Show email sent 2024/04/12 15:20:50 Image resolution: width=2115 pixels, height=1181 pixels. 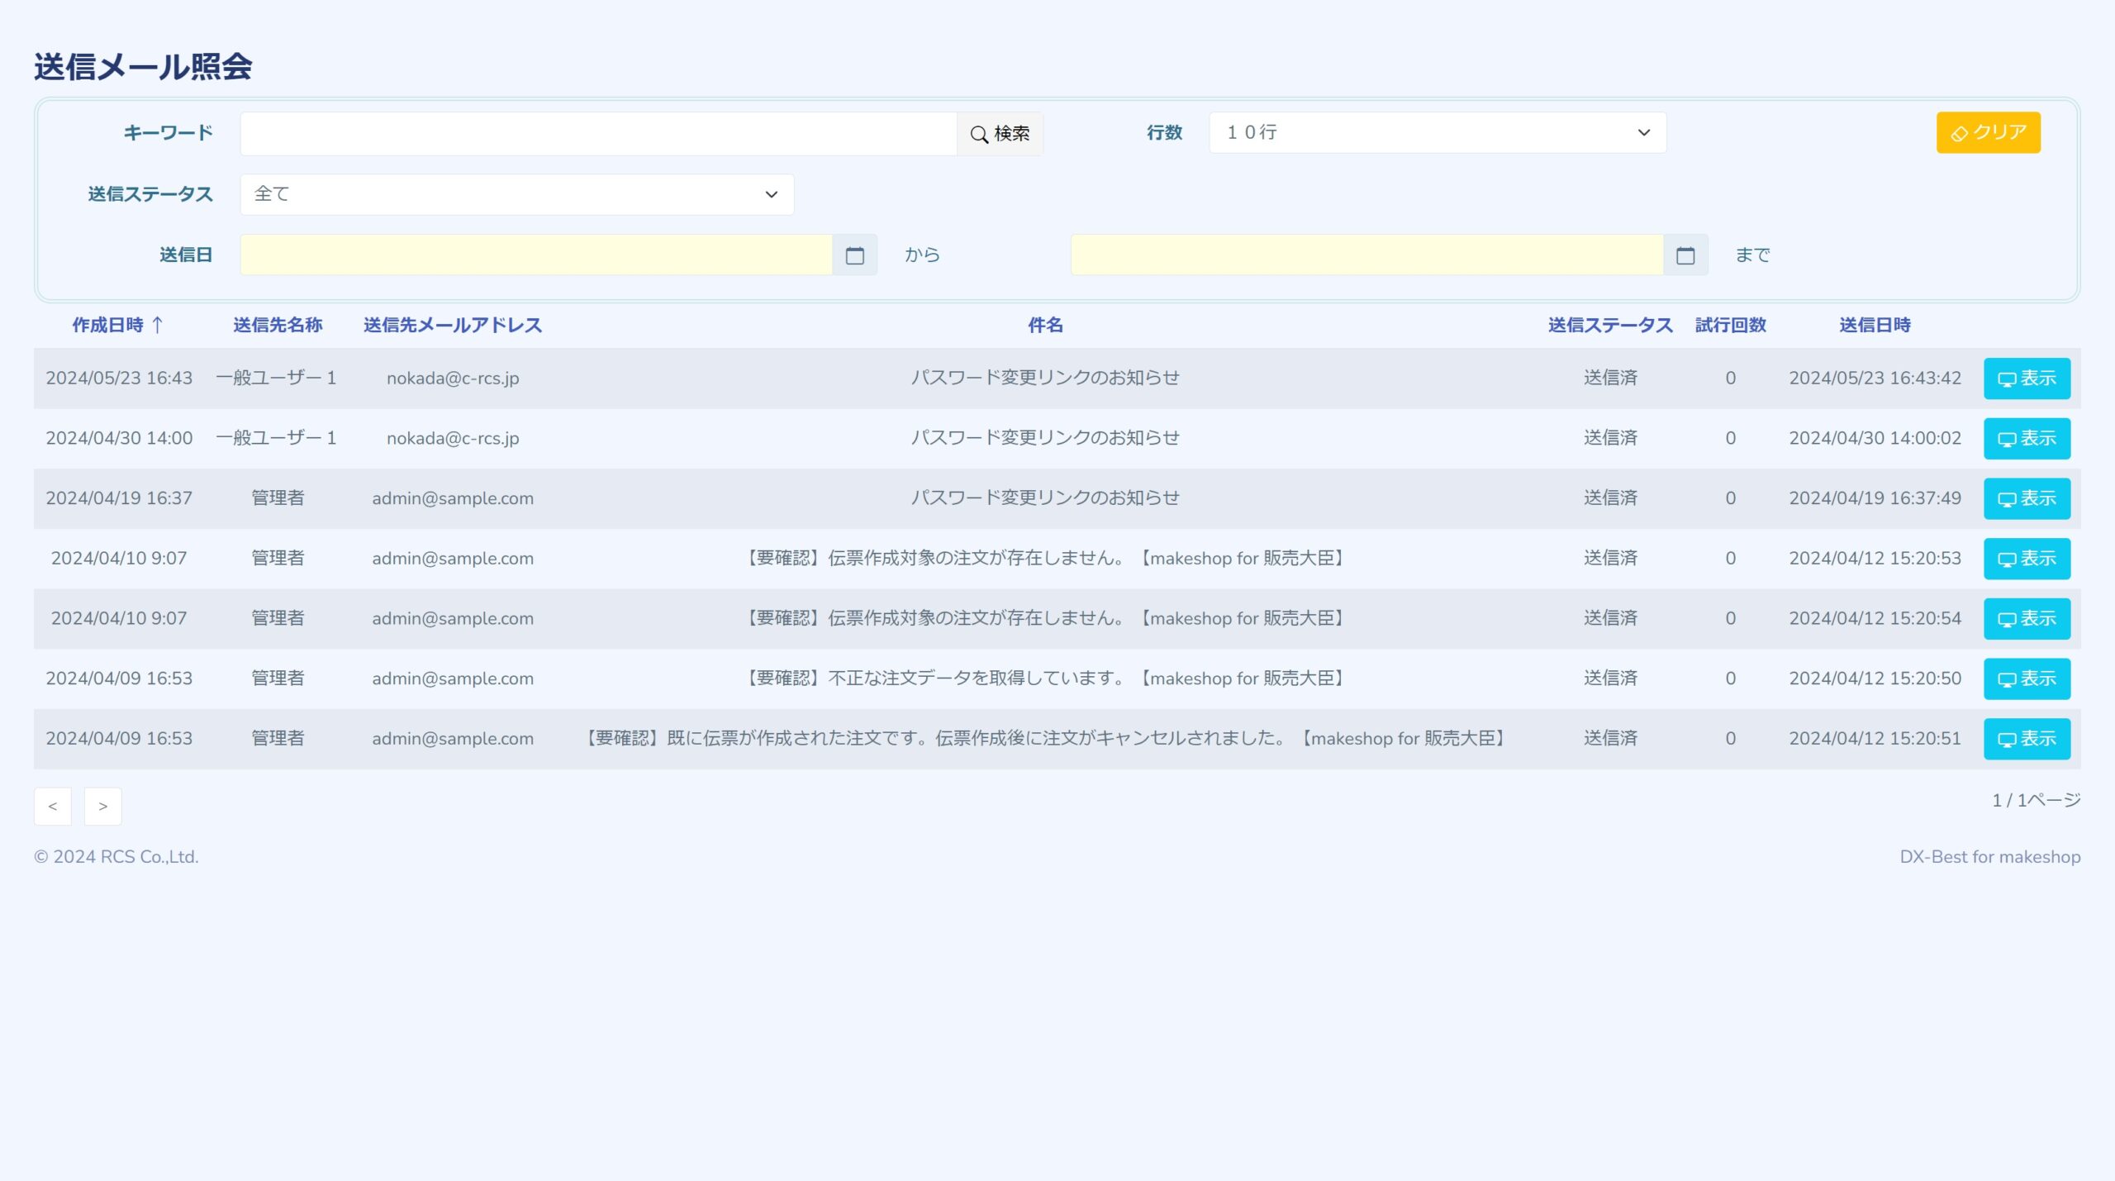coord(2026,679)
